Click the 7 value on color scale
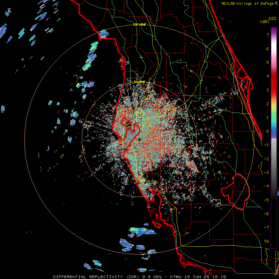Image resolution: width=279 pixels, height=279 pixels. 268,35
